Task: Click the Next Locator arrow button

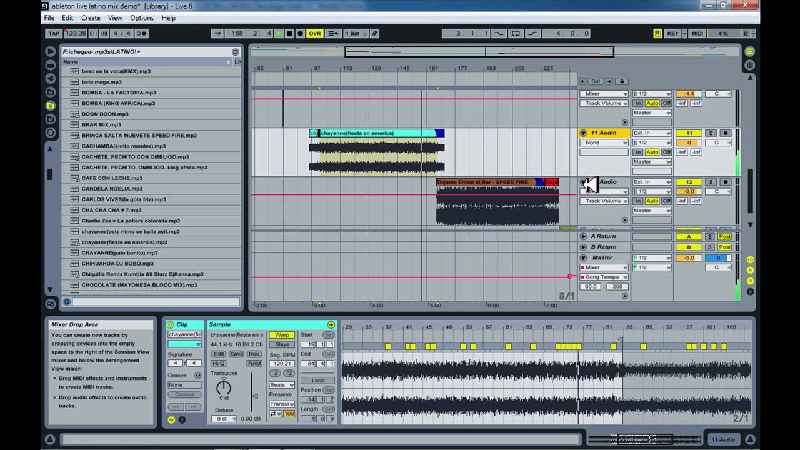Action: point(609,81)
